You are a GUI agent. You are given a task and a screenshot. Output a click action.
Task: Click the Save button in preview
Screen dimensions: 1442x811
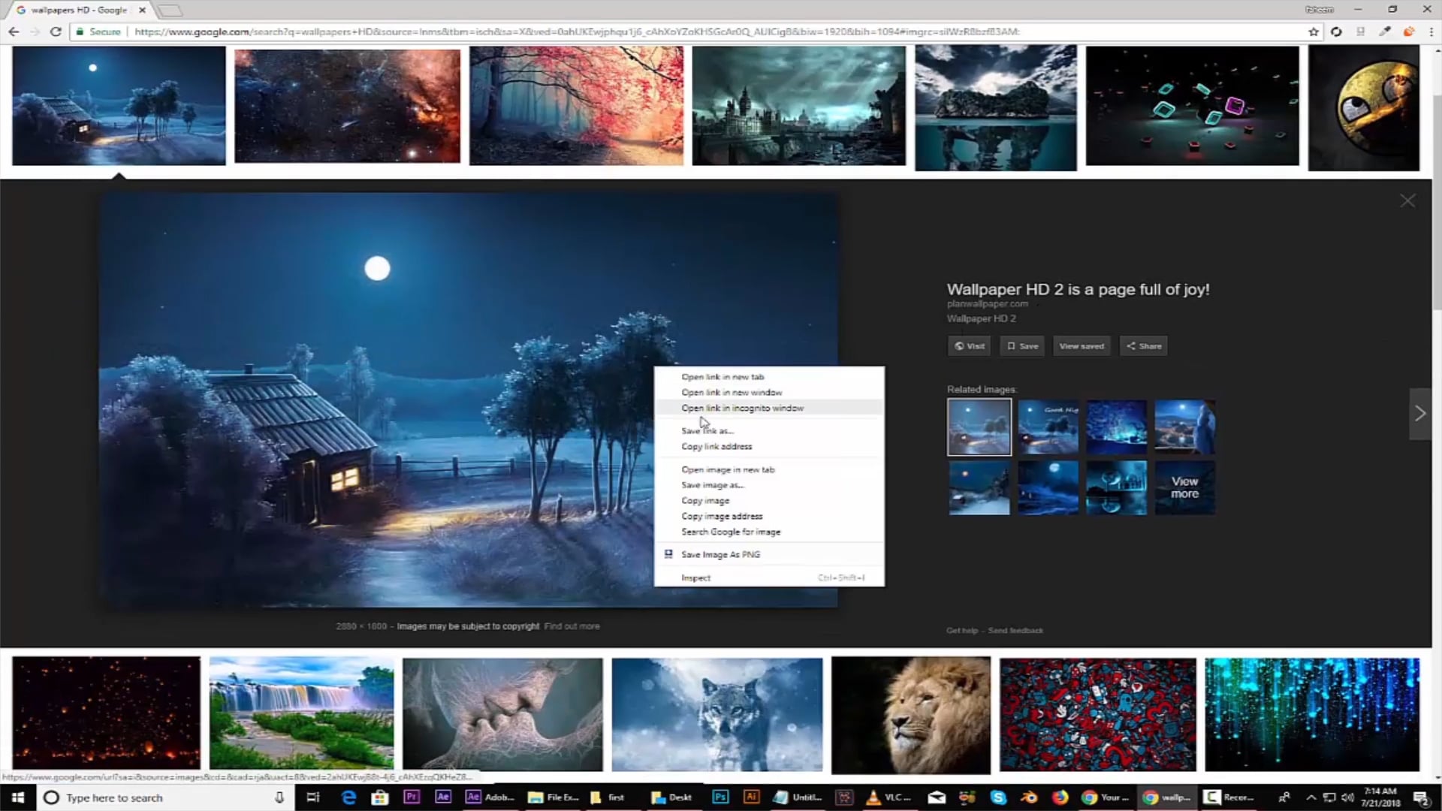pos(1022,346)
